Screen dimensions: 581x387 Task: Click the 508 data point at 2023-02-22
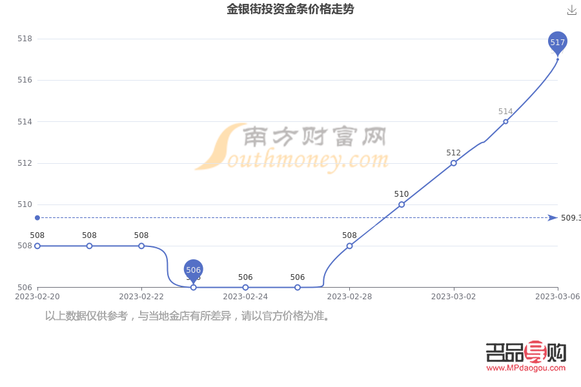coord(141,246)
